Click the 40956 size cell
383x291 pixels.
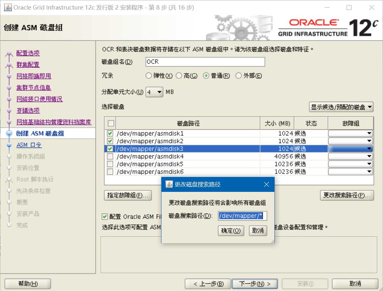coord(277,156)
